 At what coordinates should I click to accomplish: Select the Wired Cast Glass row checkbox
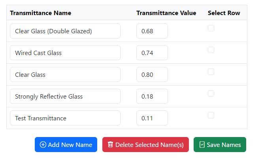(x=211, y=50)
